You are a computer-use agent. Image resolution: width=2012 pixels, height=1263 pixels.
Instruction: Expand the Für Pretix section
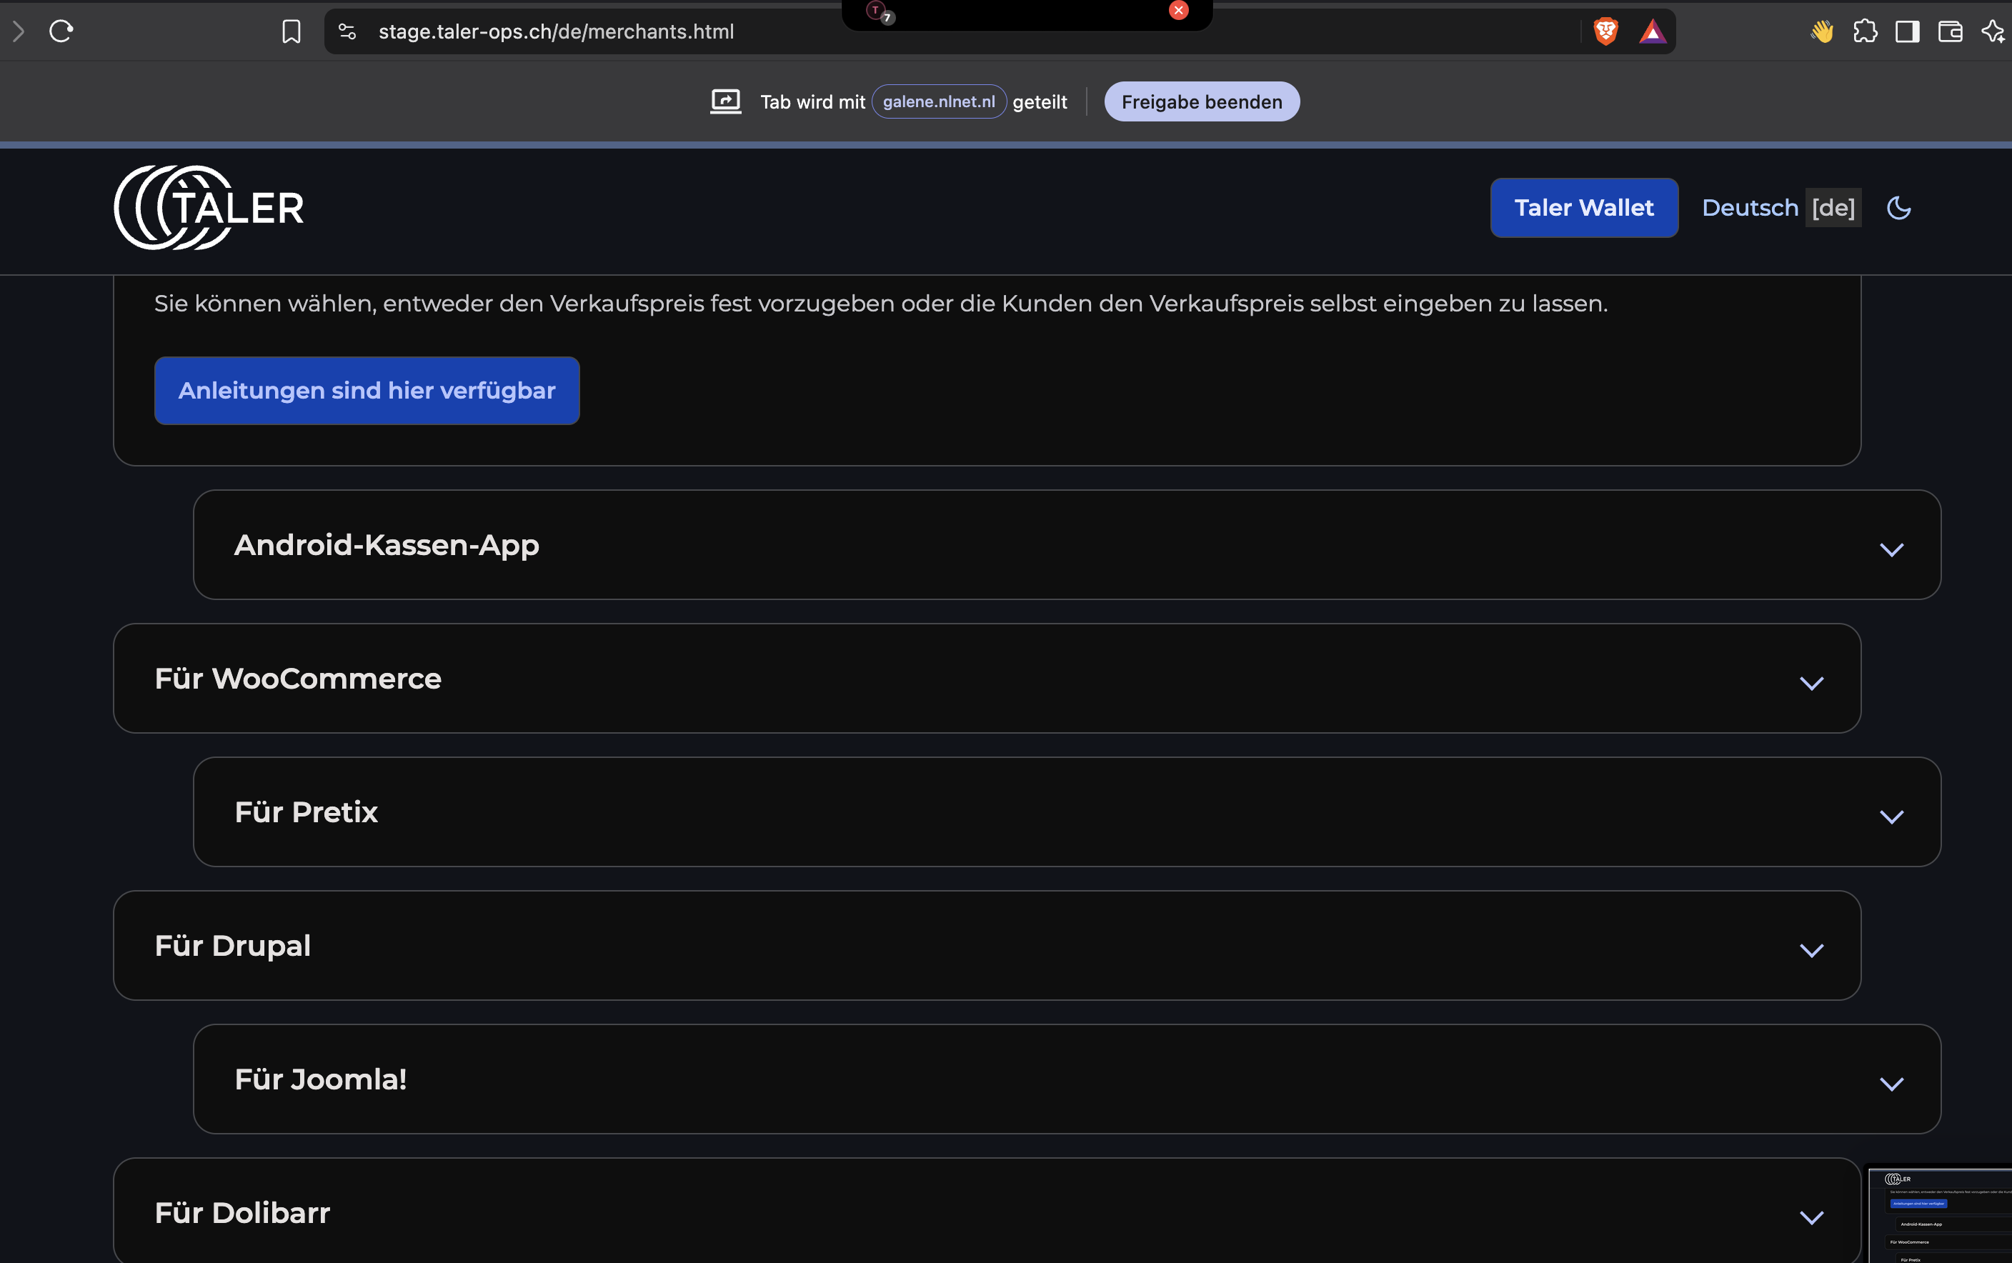pyautogui.click(x=1067, y=812)
